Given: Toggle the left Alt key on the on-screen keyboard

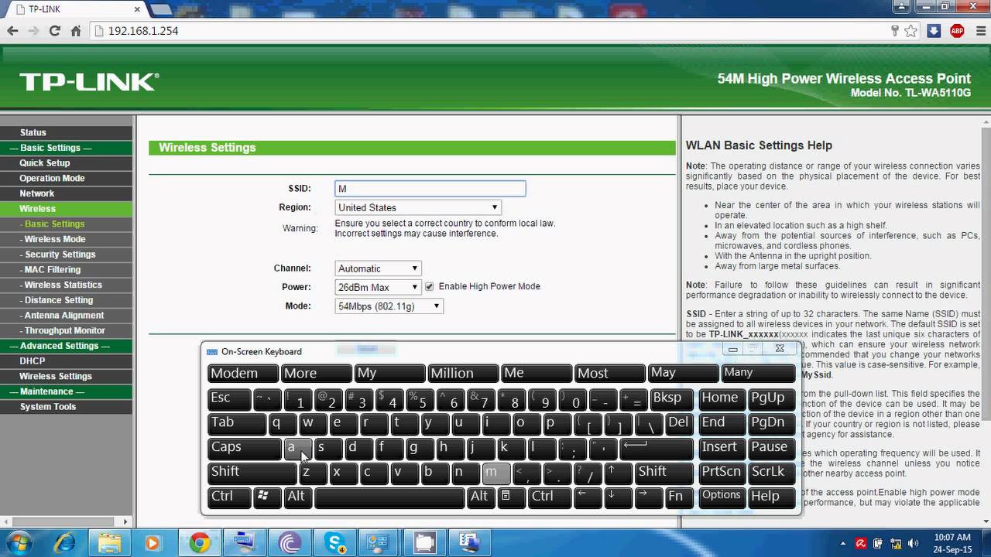Looking at the screenshot, I should point(297,497).
